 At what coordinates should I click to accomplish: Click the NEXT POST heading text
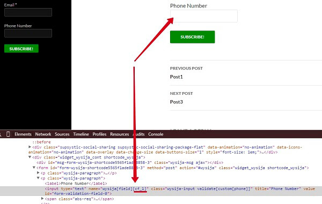click(181, 93)
